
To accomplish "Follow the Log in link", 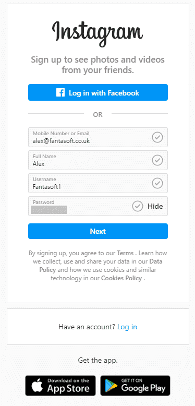I will tap(127, 327).
